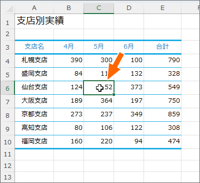This screenshot has height=183, width=200.
Task: Select column D header
Action: coord(129,8)
